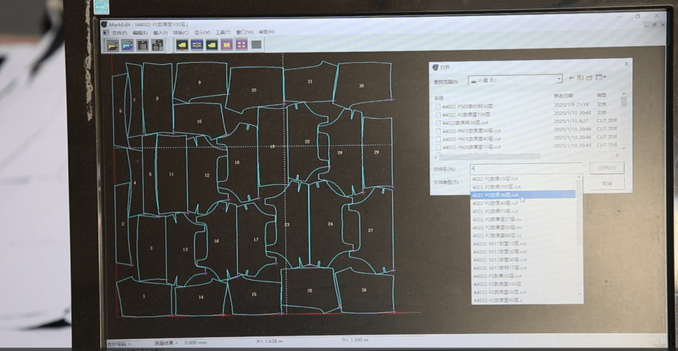
Task: Click the stacked floppy disks save-all icon
Action: click(158, 44)
